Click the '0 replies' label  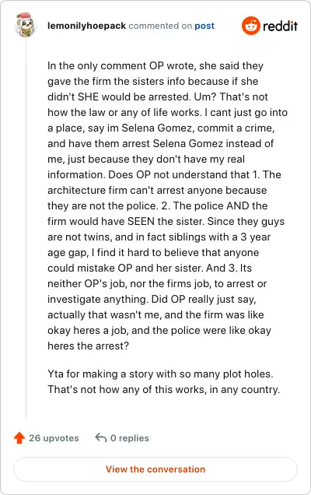130,438
